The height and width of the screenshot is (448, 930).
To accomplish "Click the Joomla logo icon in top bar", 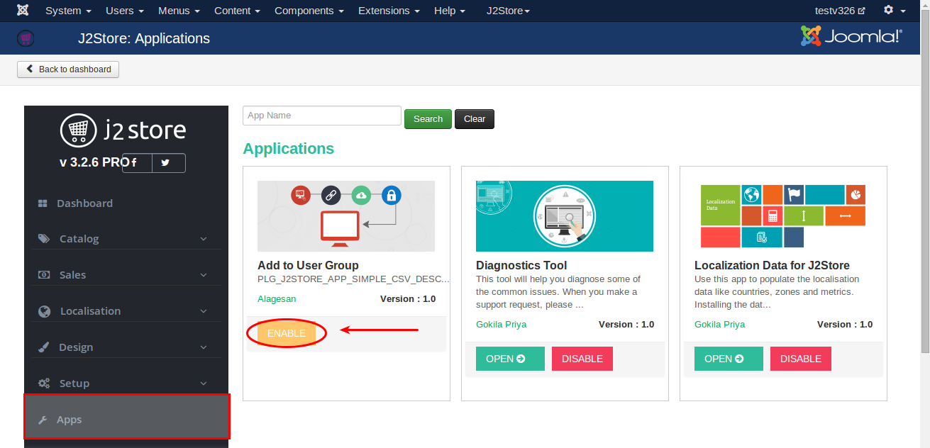I will [x=23, y=11].
